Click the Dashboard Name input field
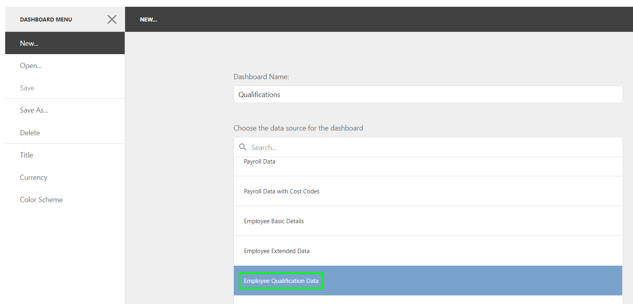This screenshot has height=304, width=633. coord(428,94)
